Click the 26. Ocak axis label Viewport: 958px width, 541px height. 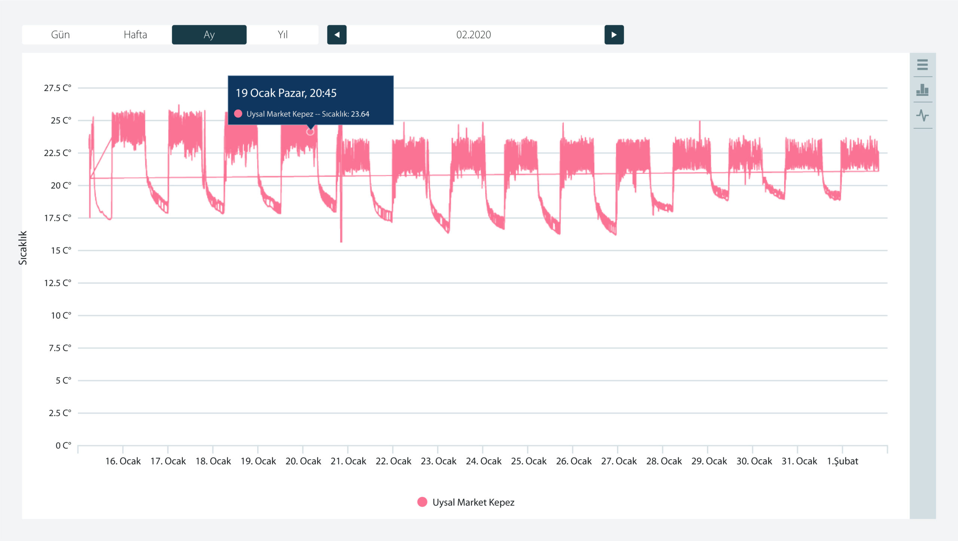[574, 461]
